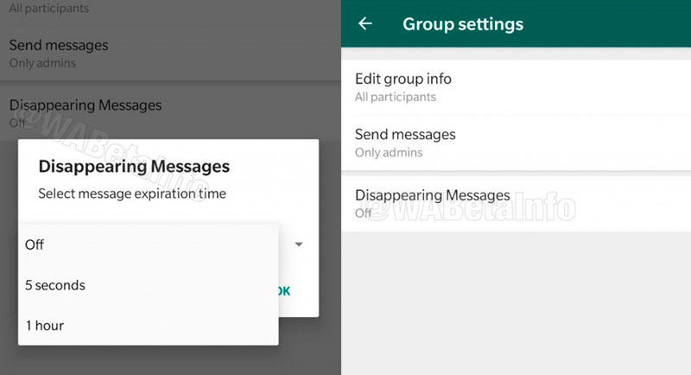Open Disappearing Messages in Group settings panel
Screen dimensions: 691x375
coord(516,204)
